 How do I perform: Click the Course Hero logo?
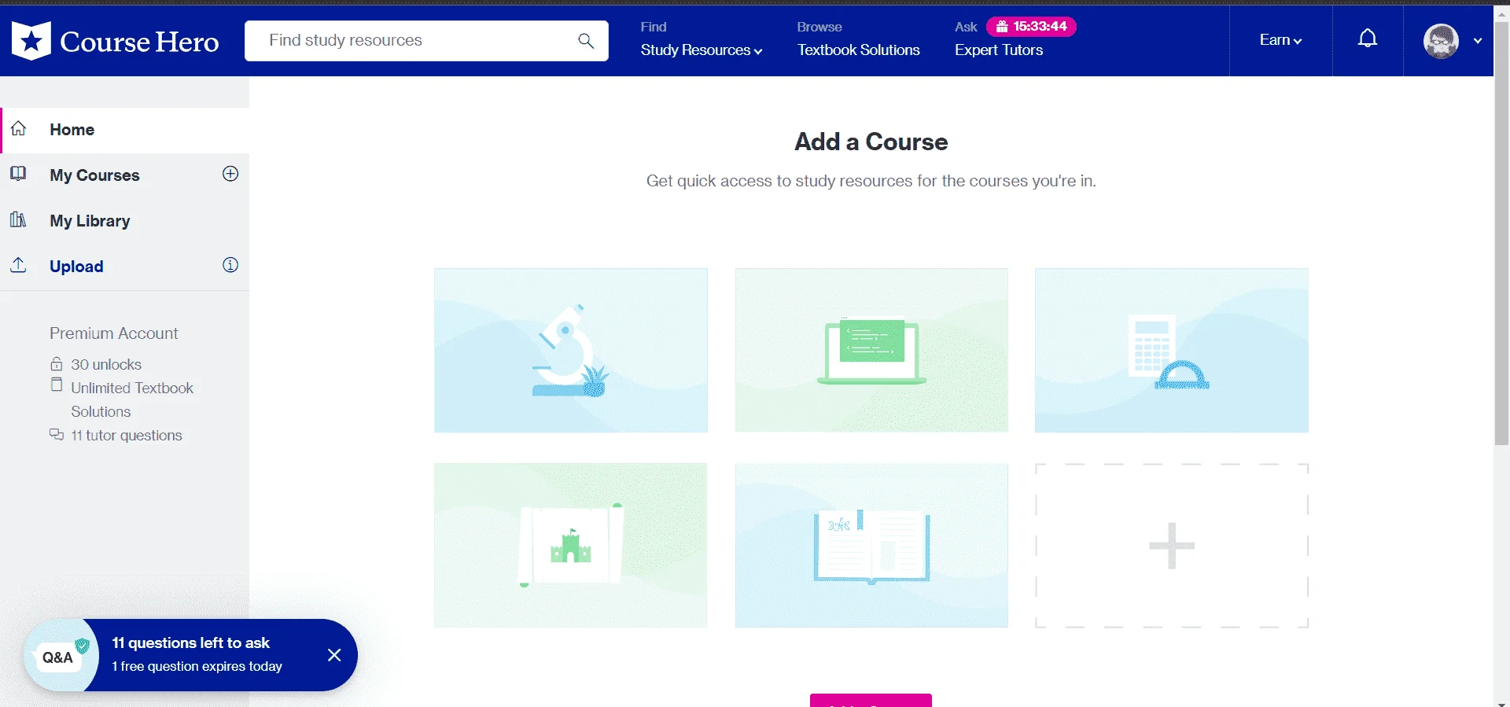[116, 41]
